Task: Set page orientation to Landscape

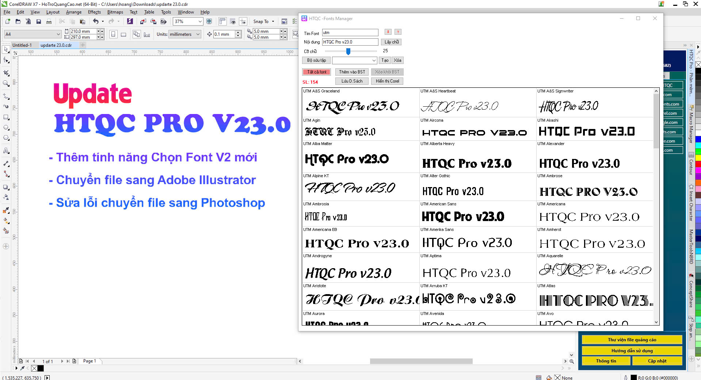Action: tap(123, 34)
